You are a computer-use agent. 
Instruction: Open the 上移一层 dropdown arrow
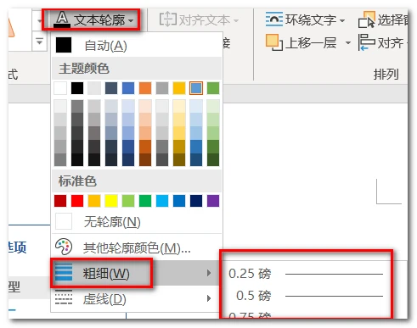pyautogui.click(x=348, y=43)
